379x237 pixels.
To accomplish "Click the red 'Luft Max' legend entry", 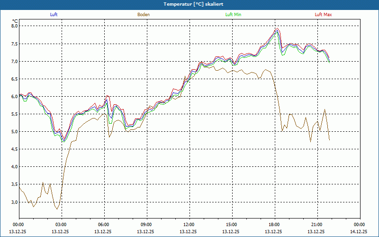I will pyautogui.click(x=323, y=15).
